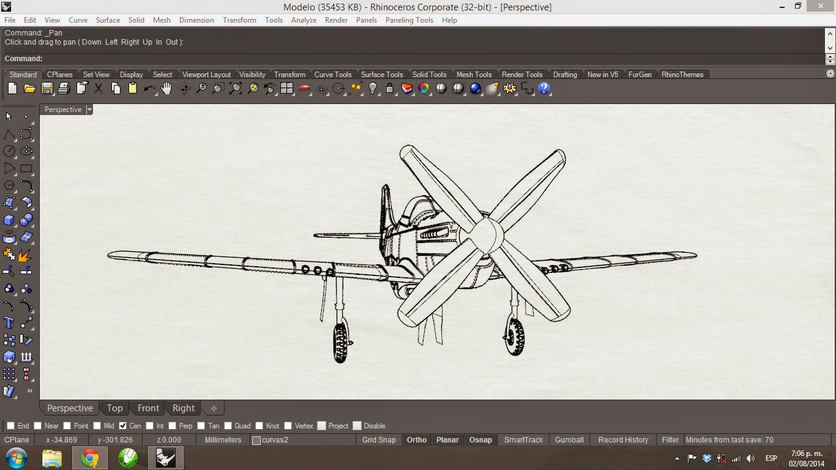836x470 pixels.
Task: Select the Pan view tool
Action: pos(166,89)
